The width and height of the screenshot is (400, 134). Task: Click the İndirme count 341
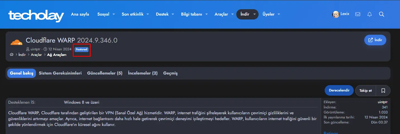click(385, 107)
